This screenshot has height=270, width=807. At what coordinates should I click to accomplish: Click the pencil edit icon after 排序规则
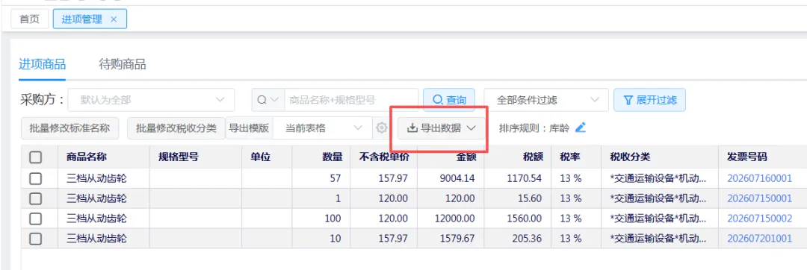[581, 128]
